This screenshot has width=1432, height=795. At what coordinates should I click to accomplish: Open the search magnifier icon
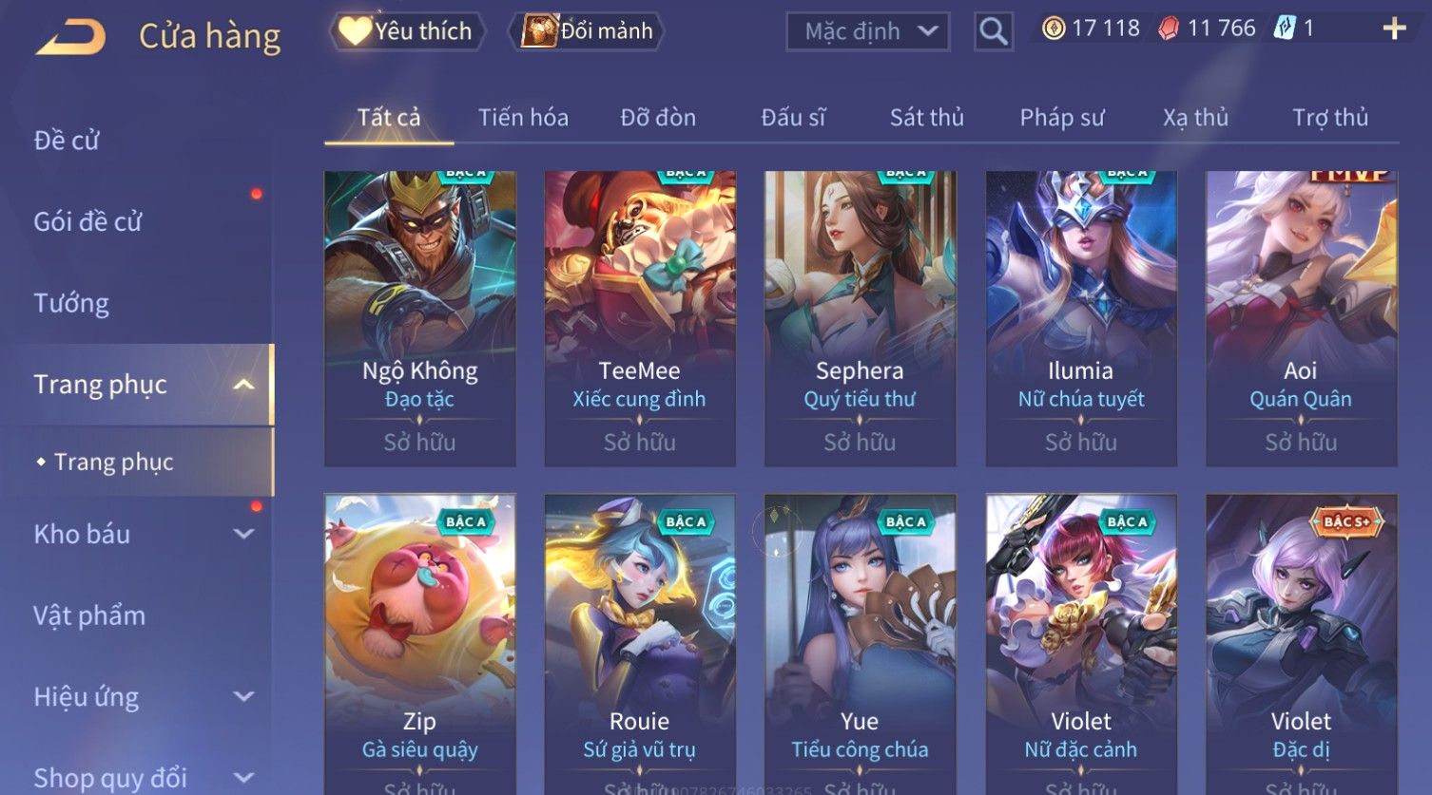click(x=993, y=31)
